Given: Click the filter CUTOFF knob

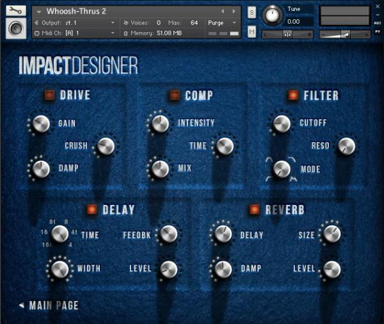Looking at the screenshot, I should 282,124.
